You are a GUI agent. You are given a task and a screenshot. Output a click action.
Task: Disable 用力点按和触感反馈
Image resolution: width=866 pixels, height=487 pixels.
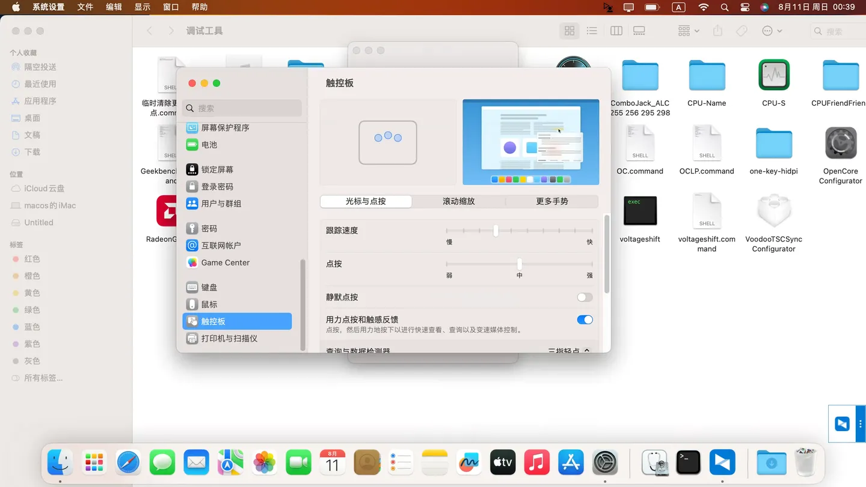point(584,319)
